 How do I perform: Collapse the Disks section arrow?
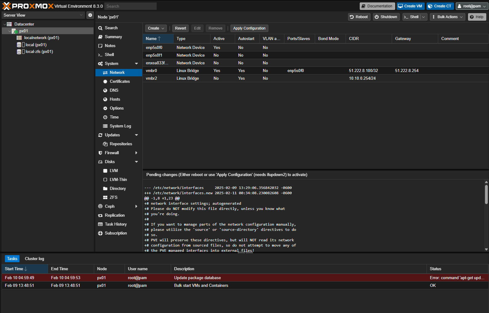coord(136,162)
